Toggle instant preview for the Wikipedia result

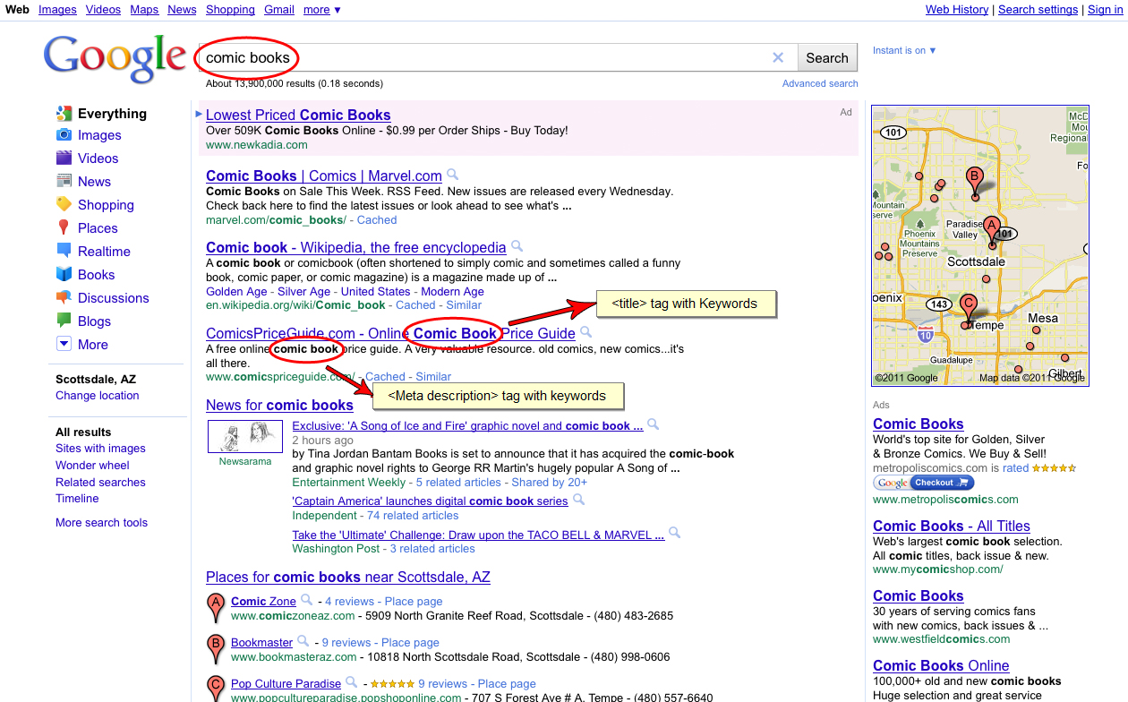point(516,247)
